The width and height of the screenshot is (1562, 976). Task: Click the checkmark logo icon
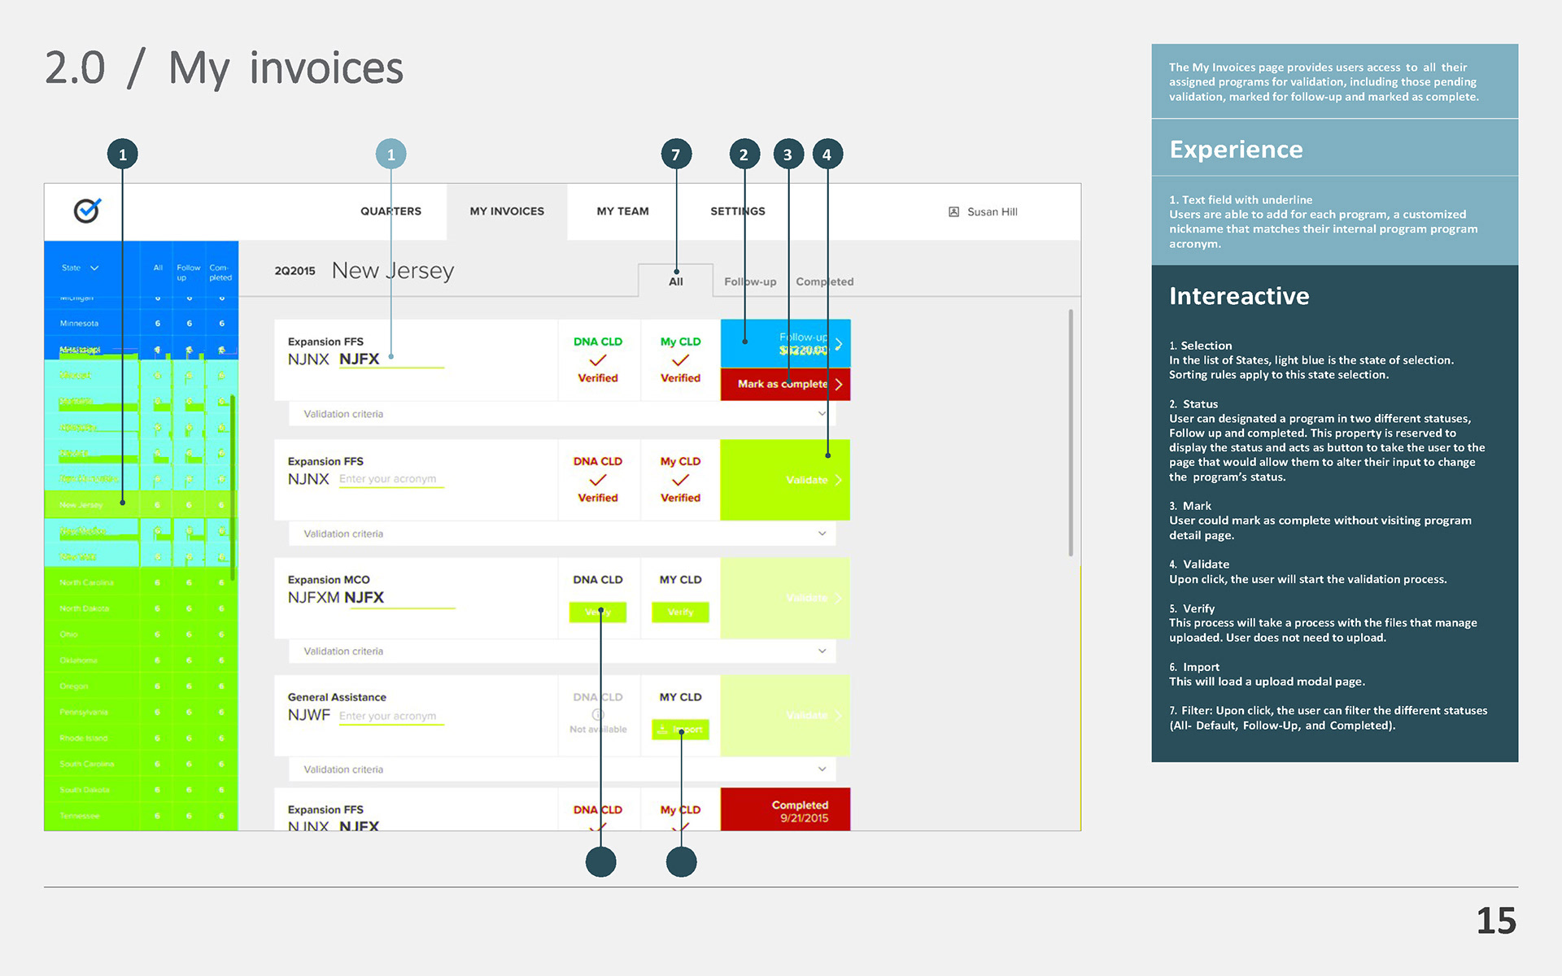point(86,211)
